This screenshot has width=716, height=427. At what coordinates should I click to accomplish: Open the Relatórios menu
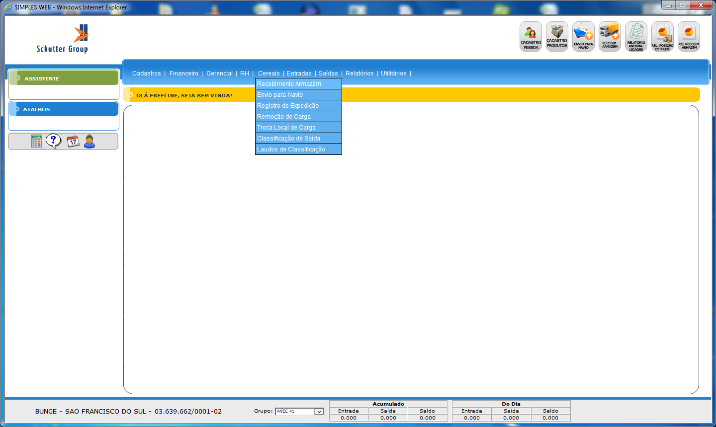[x=359, y=73]
